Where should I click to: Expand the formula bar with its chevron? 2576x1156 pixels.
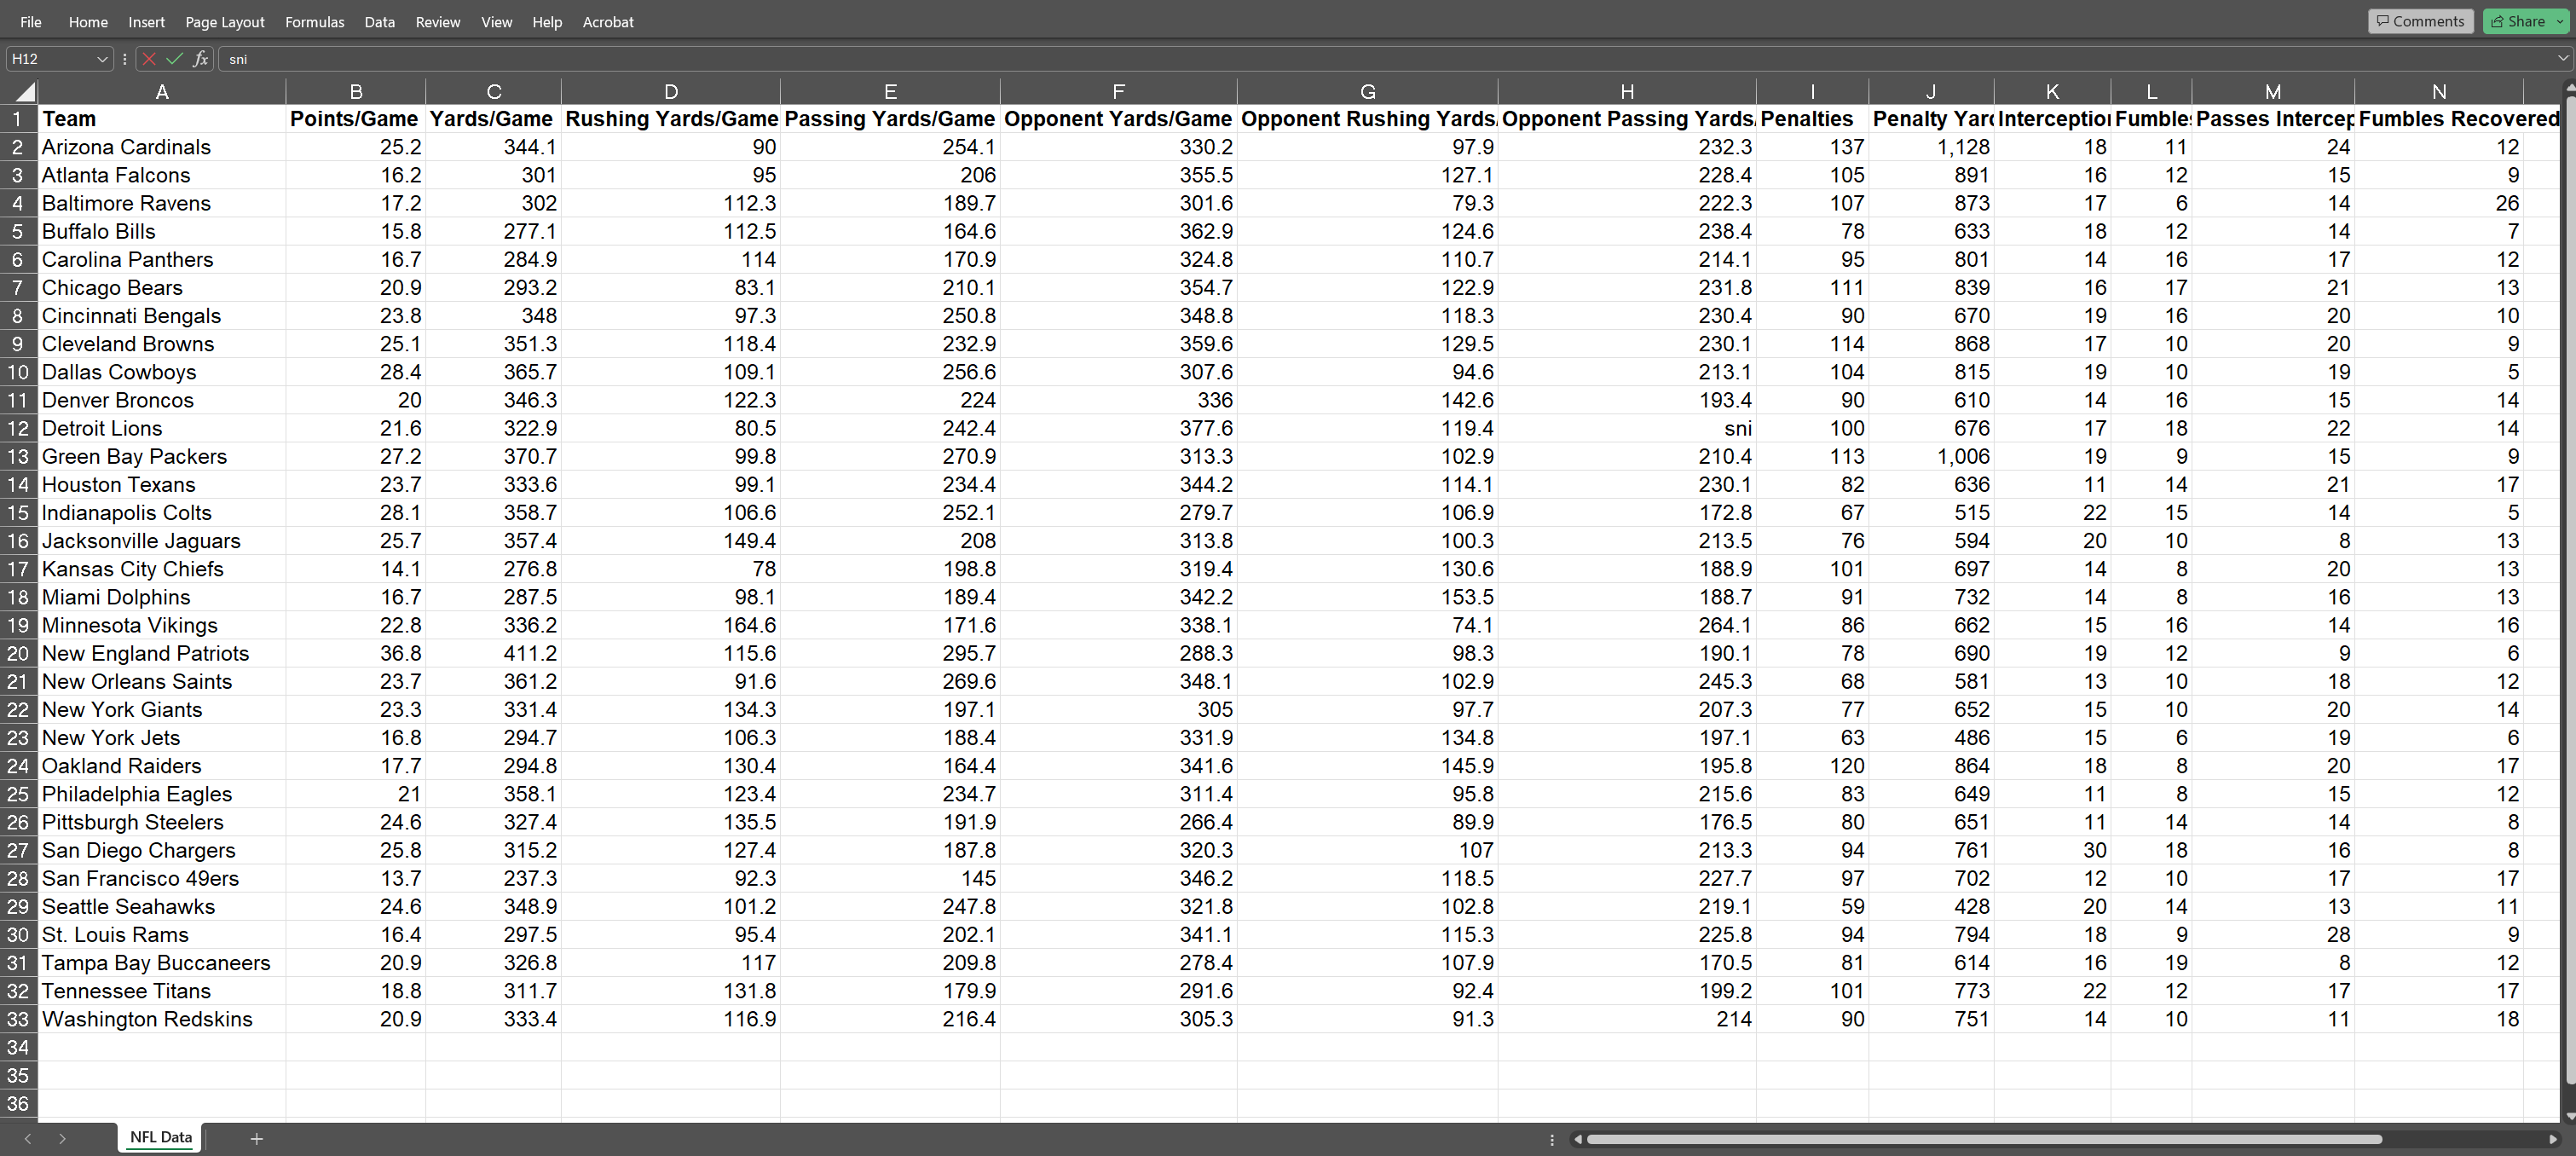tap(2563, 58)
